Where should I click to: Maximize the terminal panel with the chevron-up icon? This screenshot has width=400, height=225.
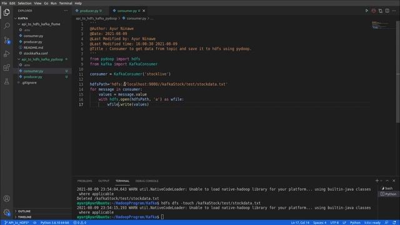(x=387, y=181)
